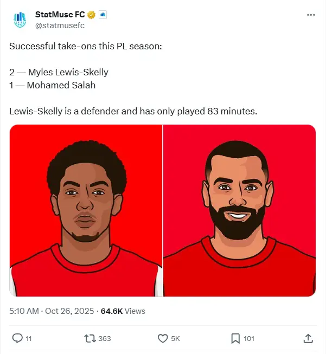Click the 5:10 AM · Oct 26, 2025 timestamp
Viewport: 326px width, 354px height.
pos(51,311)
